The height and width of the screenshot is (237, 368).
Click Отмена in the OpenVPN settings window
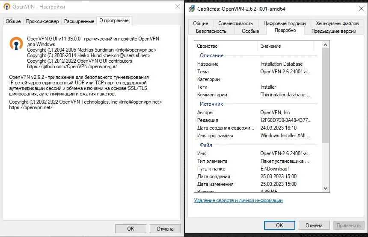(x=165, y=228)
